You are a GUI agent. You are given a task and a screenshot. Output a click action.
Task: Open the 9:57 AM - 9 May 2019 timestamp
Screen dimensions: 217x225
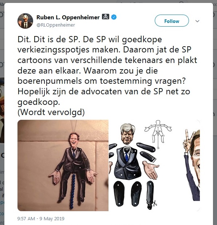(x=41, y=219)
